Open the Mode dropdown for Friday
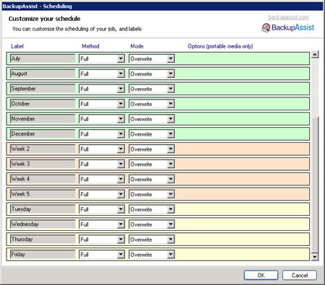The image size is (325, 285). tap(152, 255)
